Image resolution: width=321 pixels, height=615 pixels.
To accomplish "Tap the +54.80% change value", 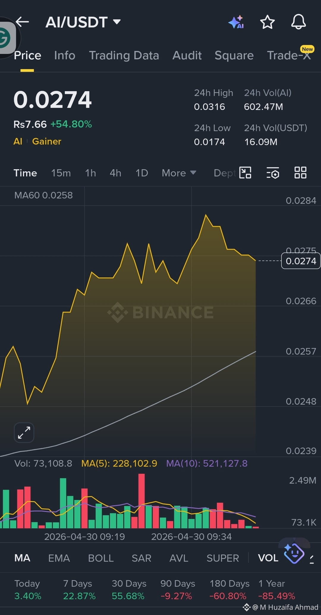I will (71, 124).
